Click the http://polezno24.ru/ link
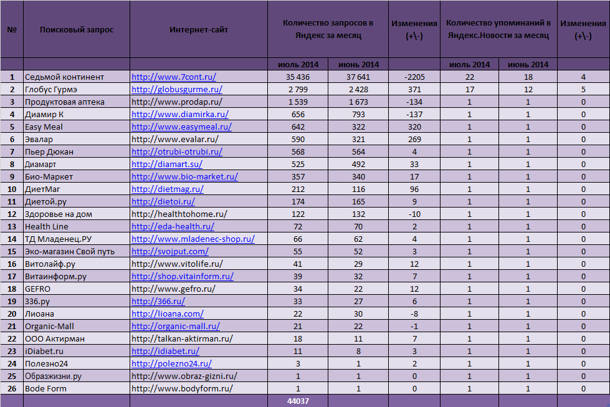The image size is (610, 407). click(171, 363)
